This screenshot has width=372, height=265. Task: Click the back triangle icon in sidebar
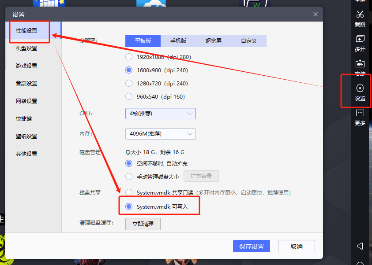point(360,246)
